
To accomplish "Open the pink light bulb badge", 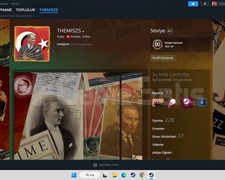I will tap(172, 103).
